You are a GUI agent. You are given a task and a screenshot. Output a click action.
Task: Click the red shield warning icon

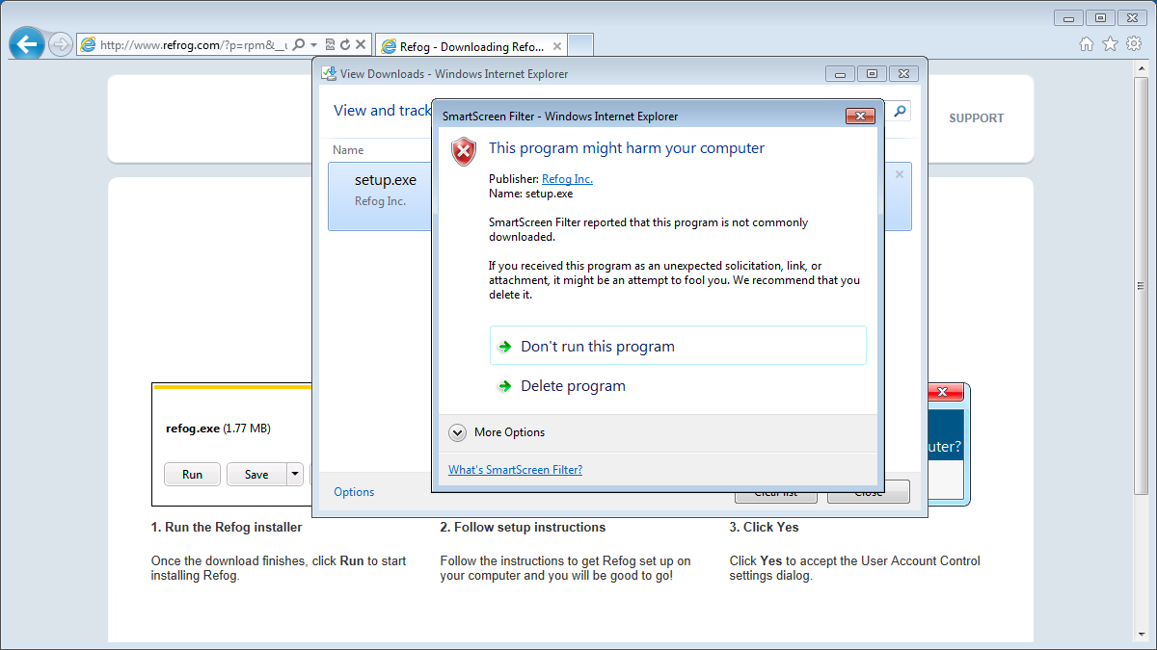pyautogui.click(x=465, y=151)
